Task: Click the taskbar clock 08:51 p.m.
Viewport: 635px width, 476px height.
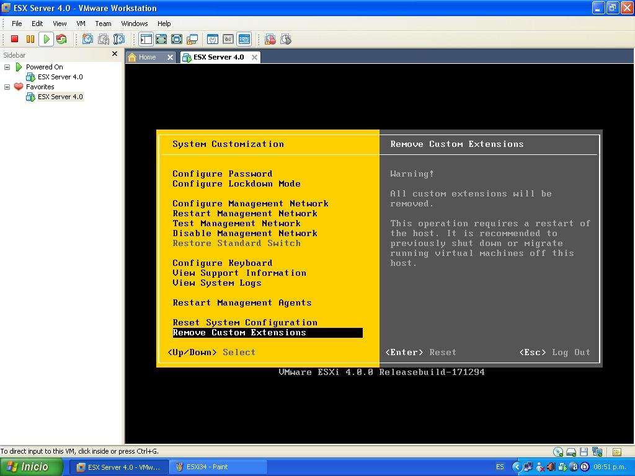Action: tap(610, 467)
